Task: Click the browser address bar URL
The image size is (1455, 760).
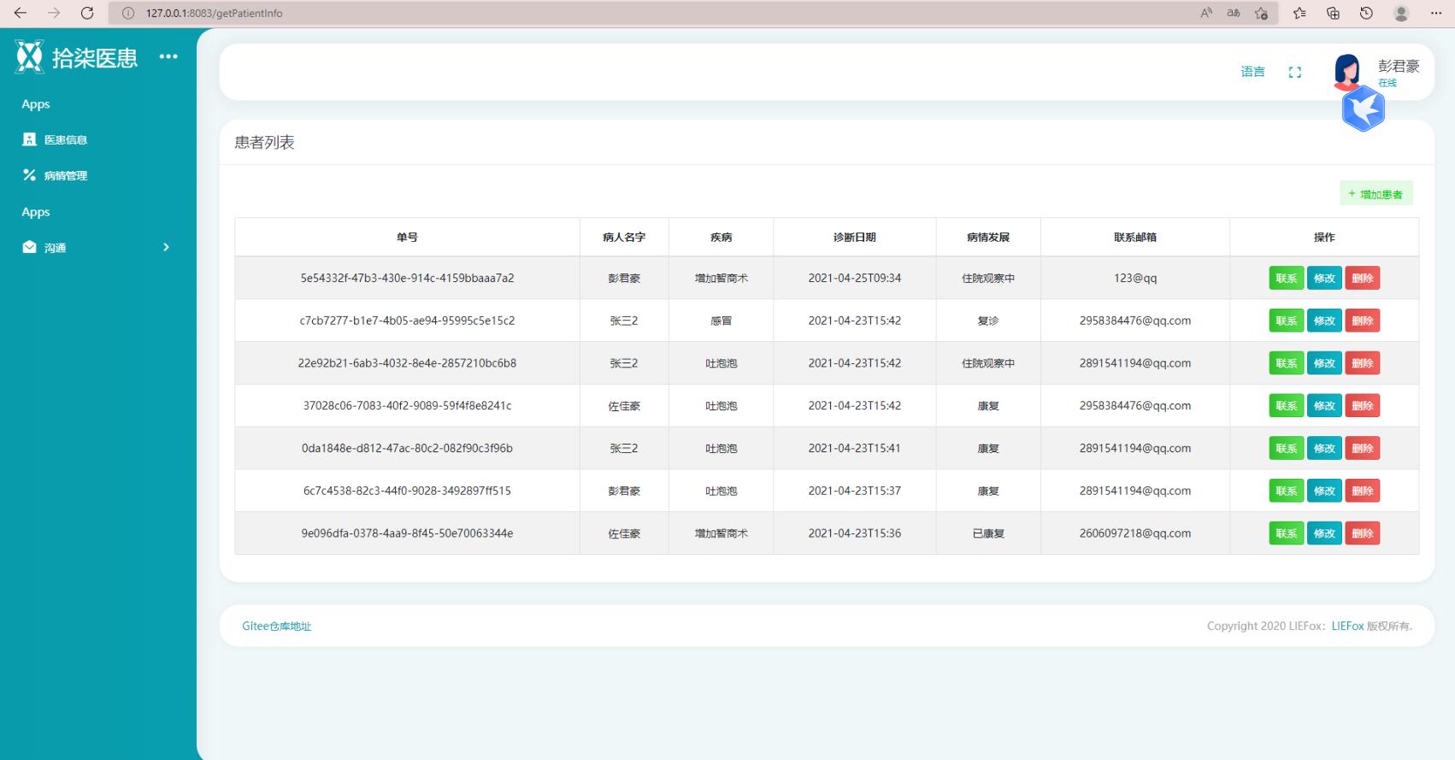Action: (214, 13)
